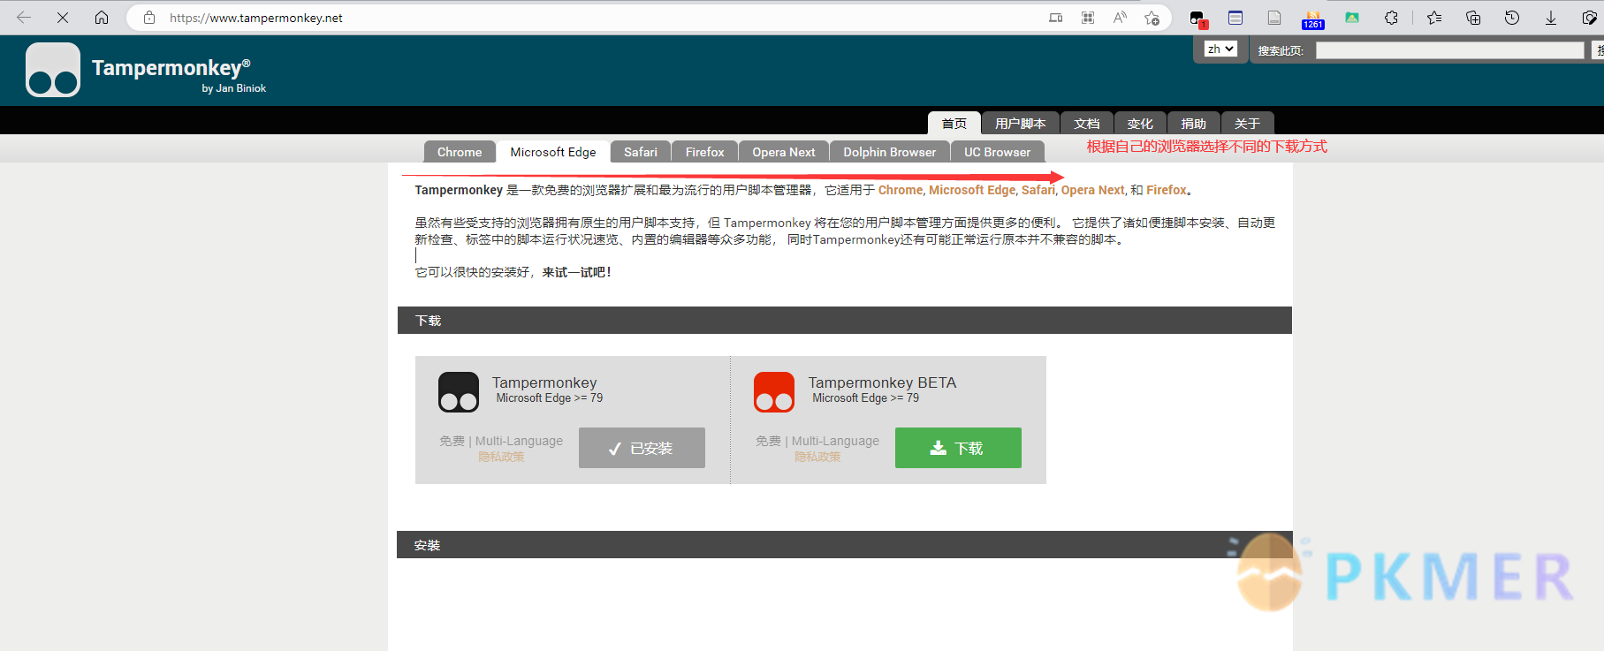
Task: View site info lock icon in the address bar
Action: (x=149, y=18)
